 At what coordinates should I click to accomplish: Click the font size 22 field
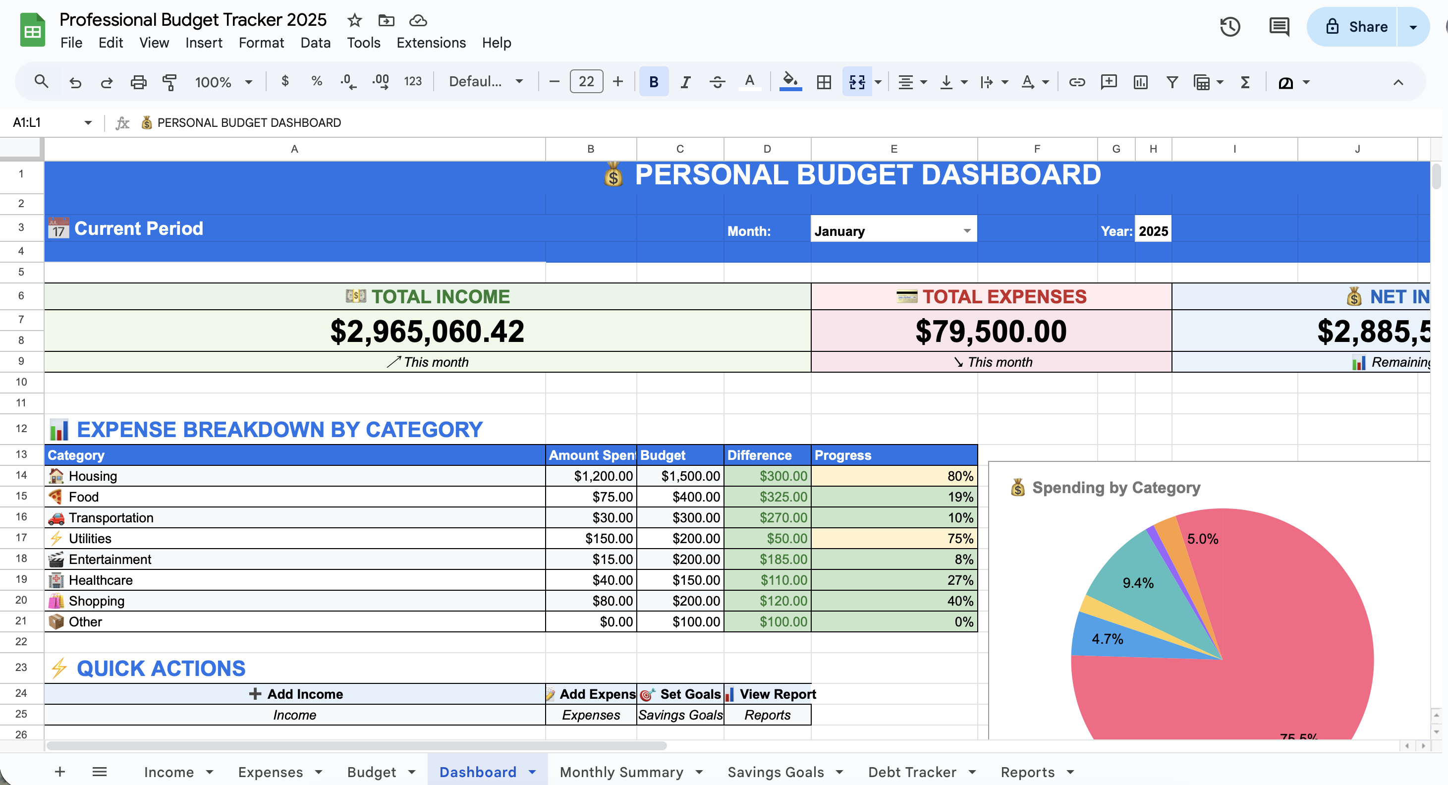[x=586, y=82]
